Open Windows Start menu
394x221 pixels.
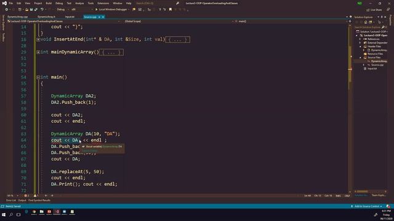tap(4, 215)
